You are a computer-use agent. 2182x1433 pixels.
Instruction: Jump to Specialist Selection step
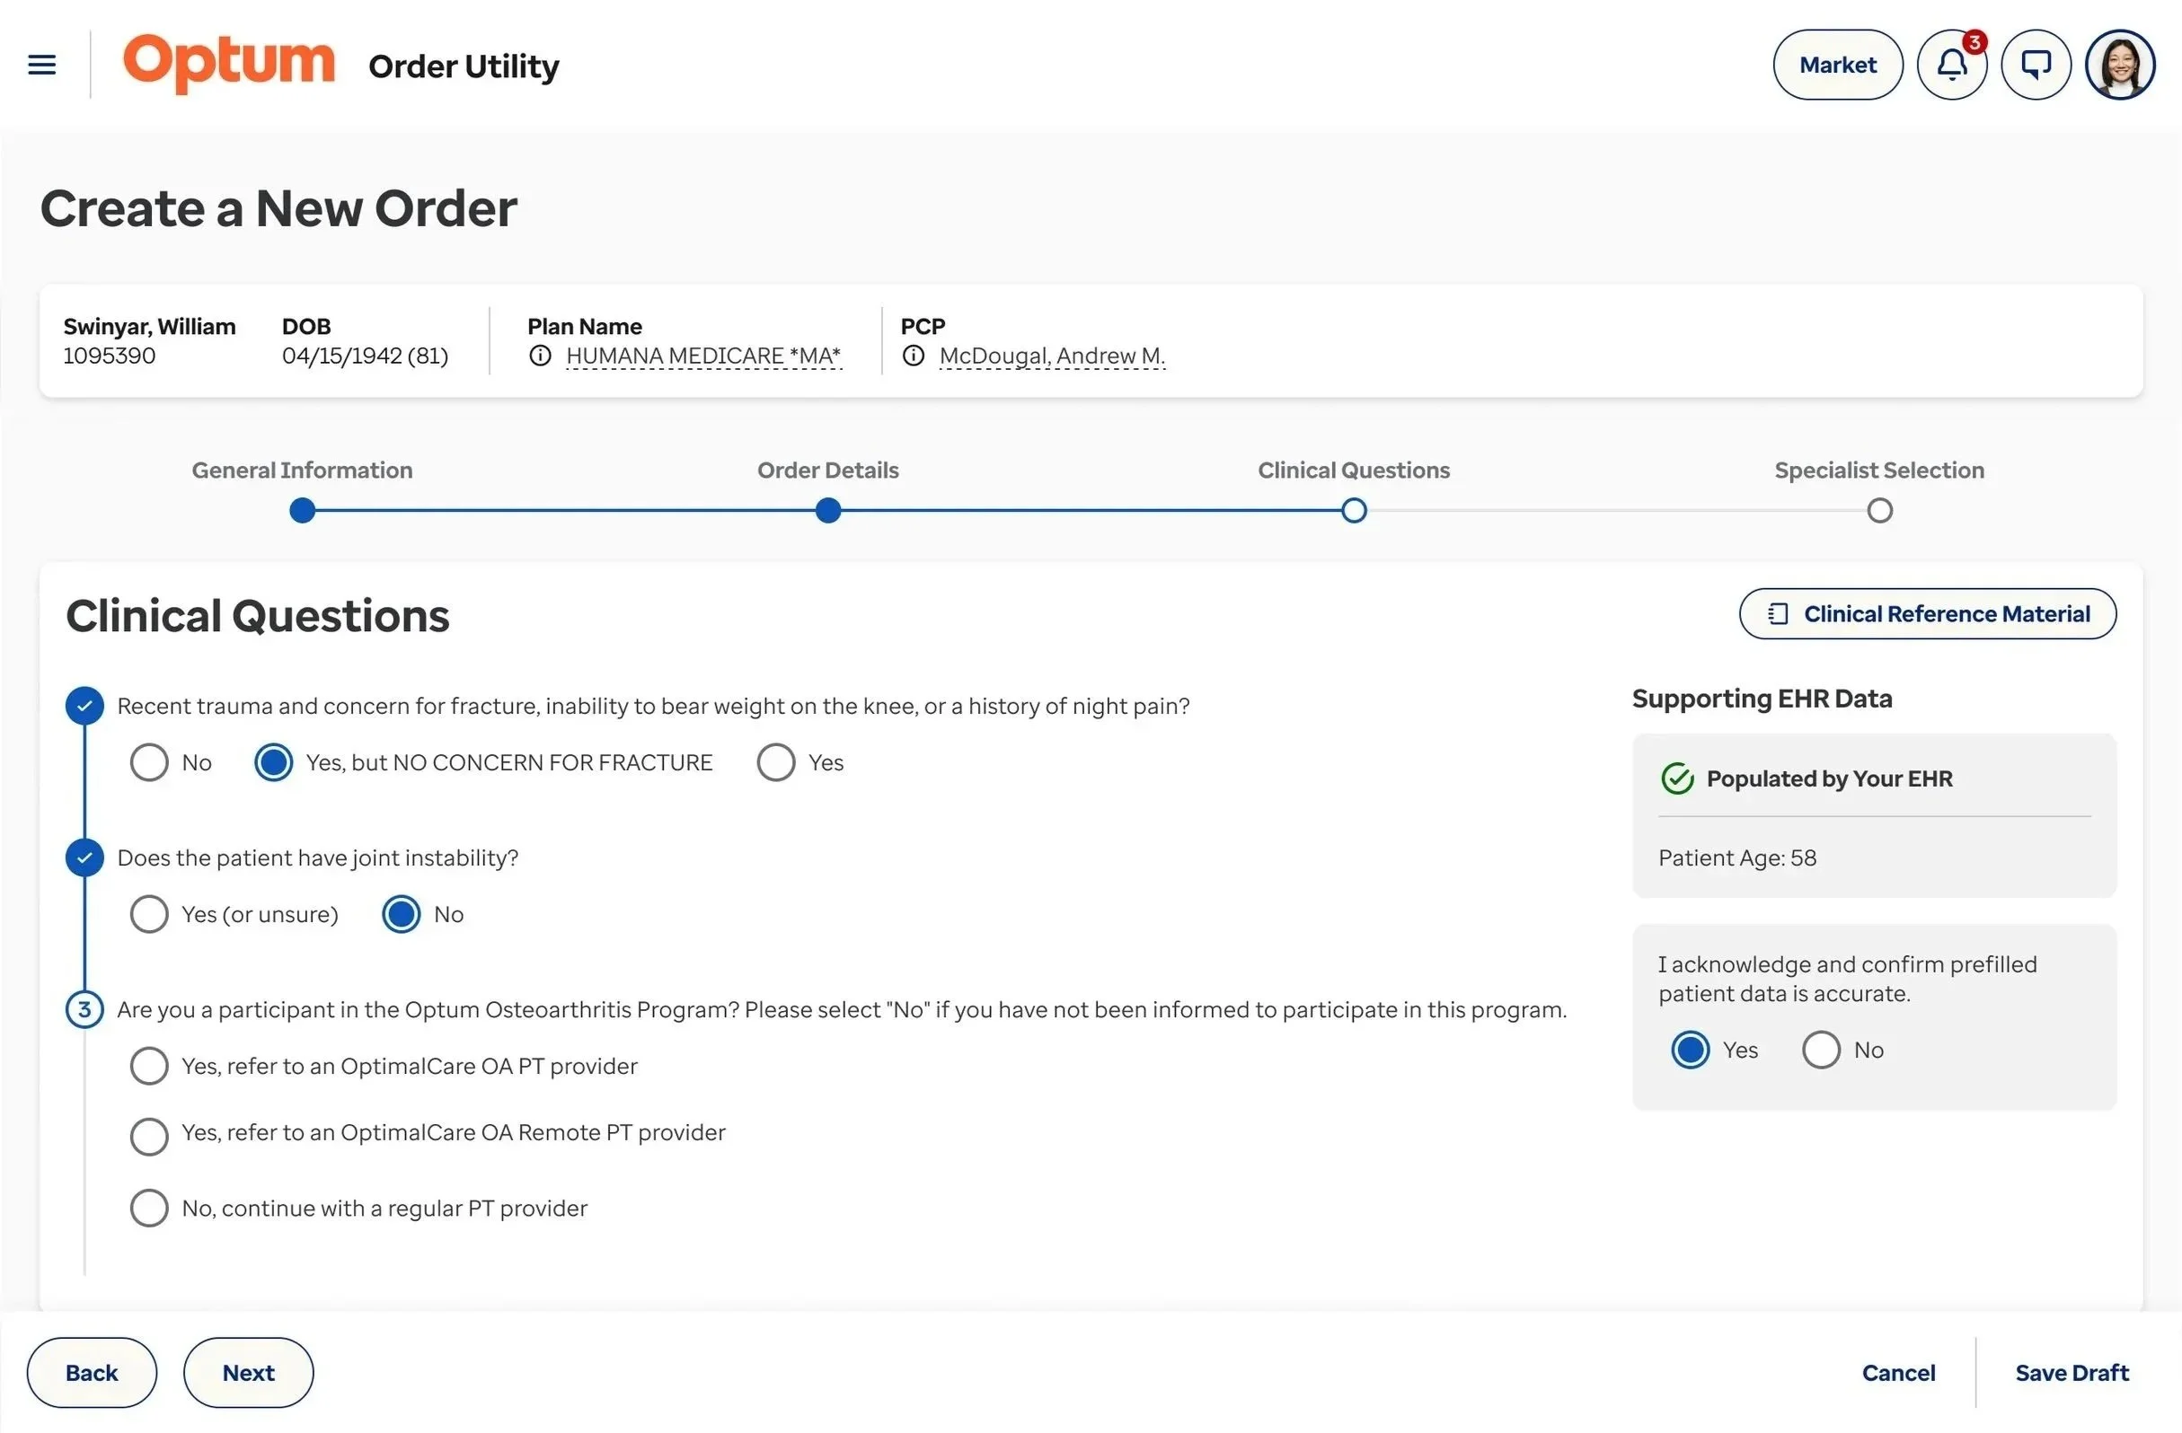tap(1879, 510)
